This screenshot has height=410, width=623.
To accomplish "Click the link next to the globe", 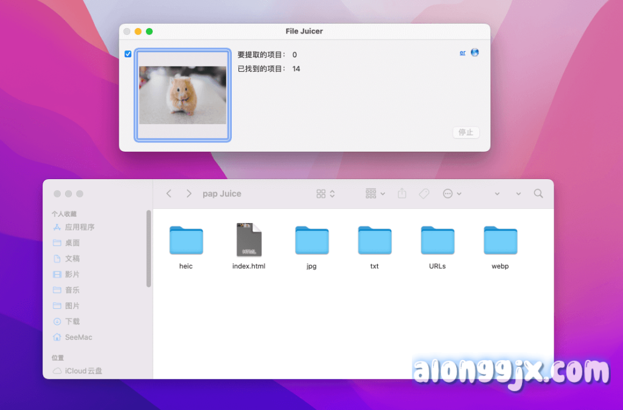I will (462, 53).
